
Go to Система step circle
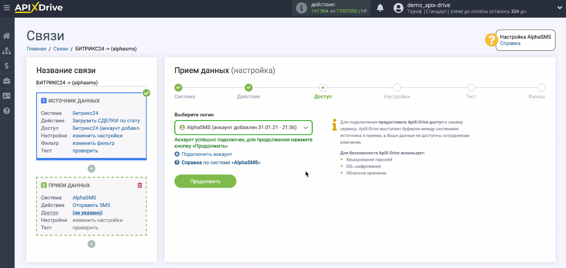click(179, 88)
